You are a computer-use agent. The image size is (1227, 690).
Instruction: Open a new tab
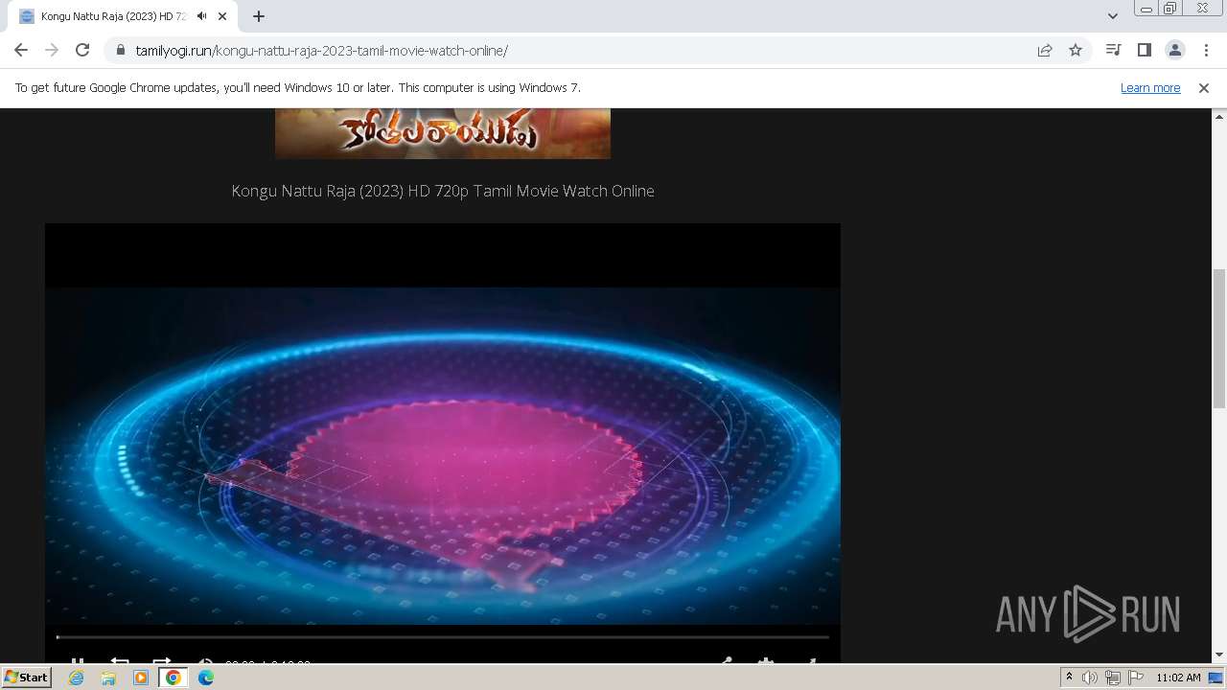259,16
